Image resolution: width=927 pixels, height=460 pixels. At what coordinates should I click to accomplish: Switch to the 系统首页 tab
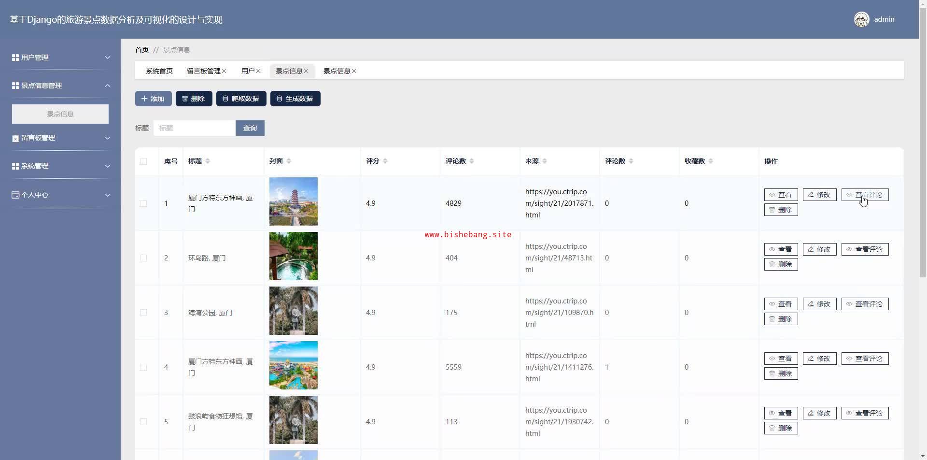click(x=159, y=71)
